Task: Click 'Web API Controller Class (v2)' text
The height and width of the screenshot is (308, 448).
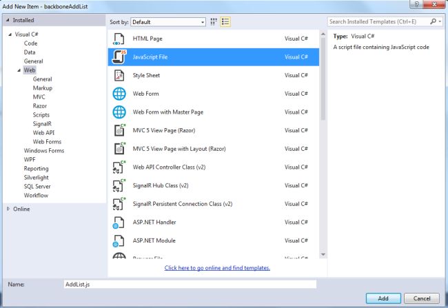Action: (169, 167)
